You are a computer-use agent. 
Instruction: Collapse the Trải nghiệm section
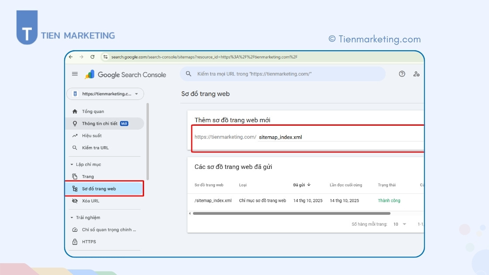(x=72, y=217)
